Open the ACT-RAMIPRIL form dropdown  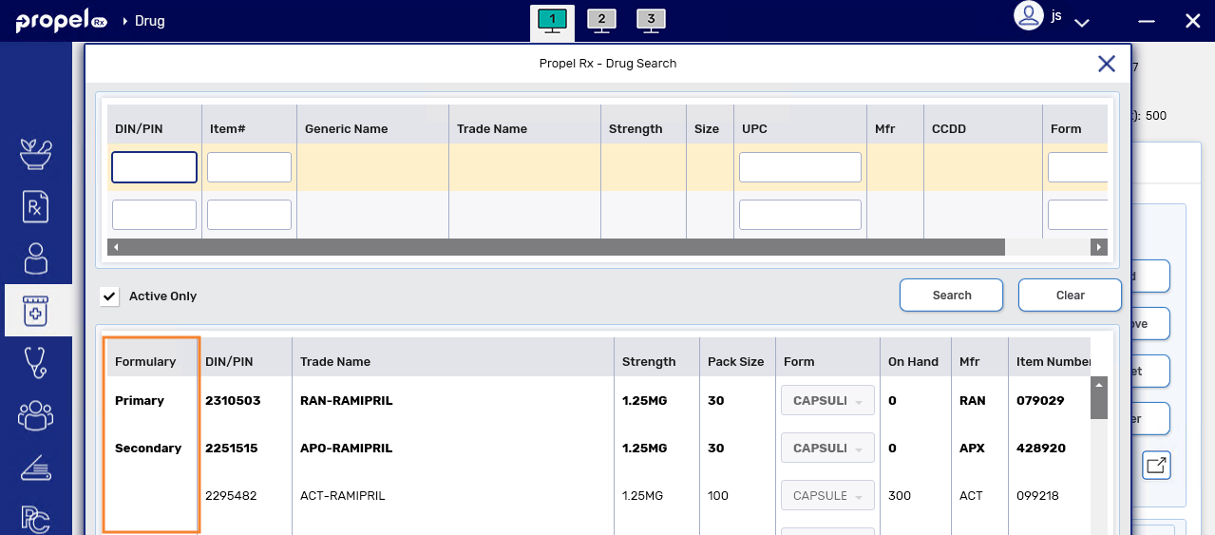[827, 496]
